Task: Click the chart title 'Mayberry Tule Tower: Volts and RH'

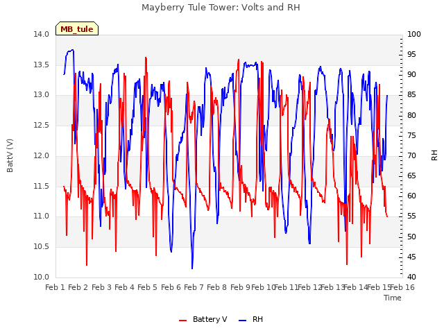Action: coord(221,8)
